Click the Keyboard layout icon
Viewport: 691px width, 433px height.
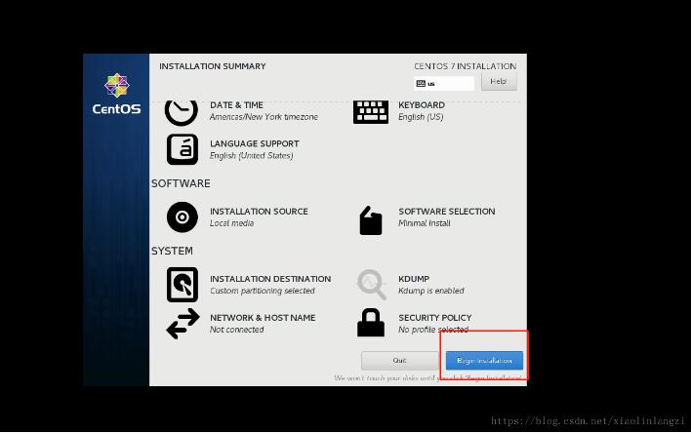(371, 112)
